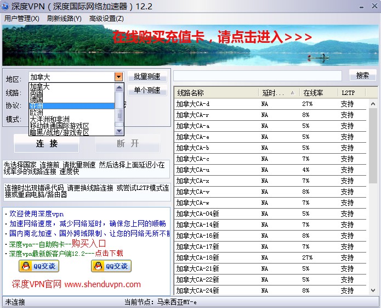Select 移动铁通国际游戏区 region option
The image size is (381, 308).
72,126
